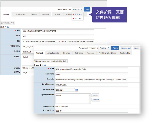Open the Related tab
Screen dimensions: 152x125
pos(67,53)
